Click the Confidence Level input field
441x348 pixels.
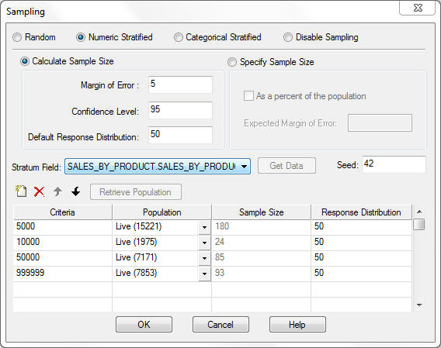click(180, 110)
